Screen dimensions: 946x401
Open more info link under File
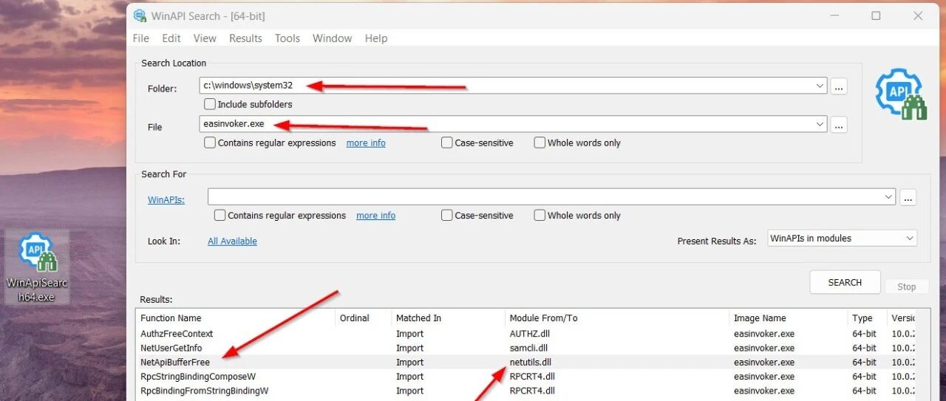click(366, 143)
